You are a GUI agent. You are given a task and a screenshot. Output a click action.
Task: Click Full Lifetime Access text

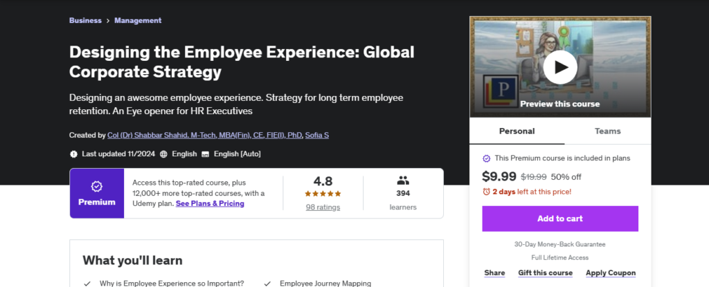pyautogui.click(x=559, y=258)
